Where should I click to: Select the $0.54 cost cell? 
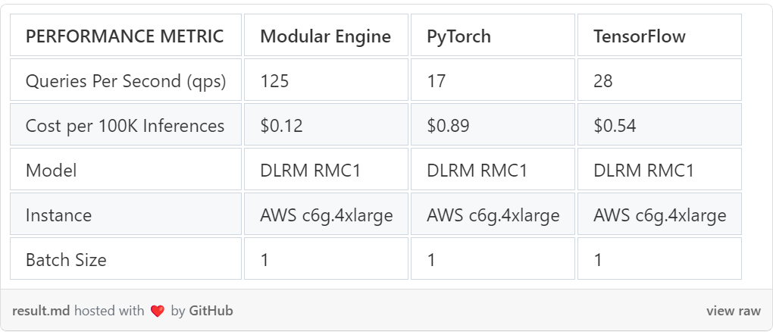tap(659, 124)
